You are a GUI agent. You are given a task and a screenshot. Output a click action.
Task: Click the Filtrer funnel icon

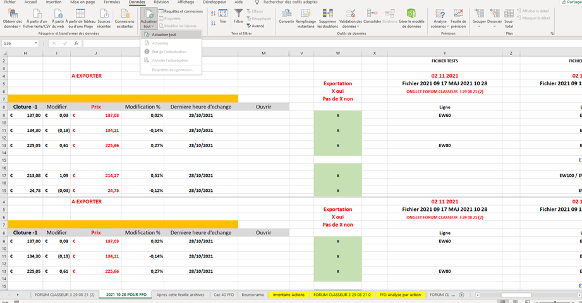[x=238, y=14]
